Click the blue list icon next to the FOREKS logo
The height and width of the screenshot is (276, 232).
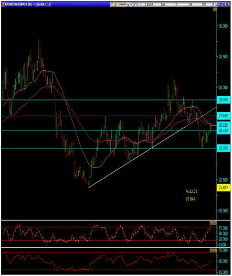(x=127, y=4)
